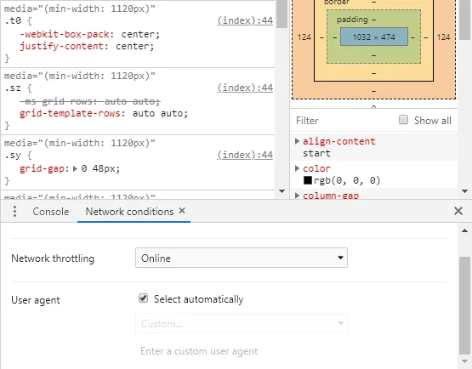472x369 pixels.
Task: Toggle the Show all checkbox
Action: 403,120
